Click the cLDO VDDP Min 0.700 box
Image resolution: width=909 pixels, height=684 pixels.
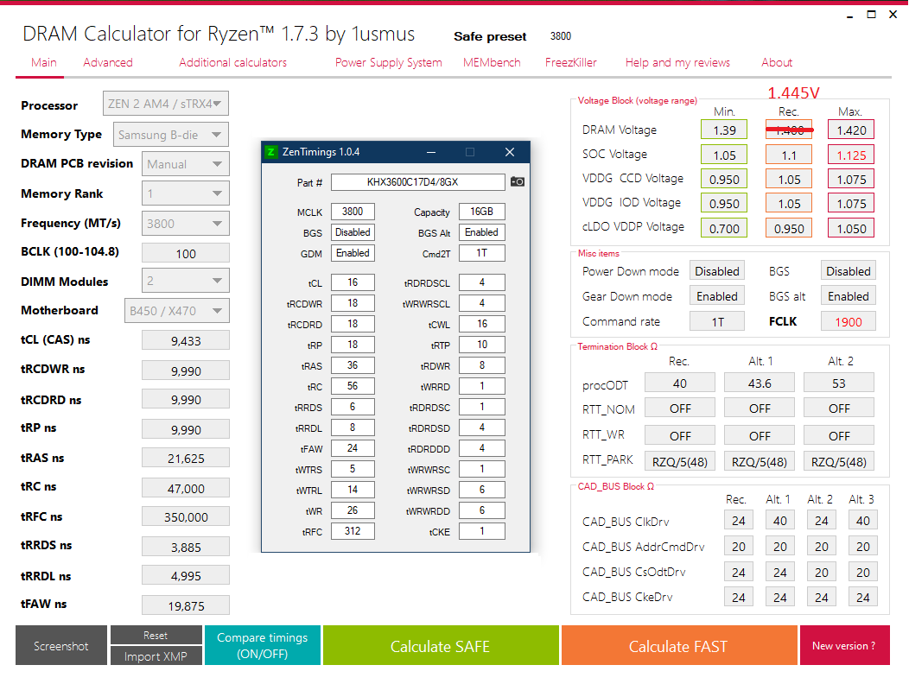pyautogui.click(x=724, y=228)
